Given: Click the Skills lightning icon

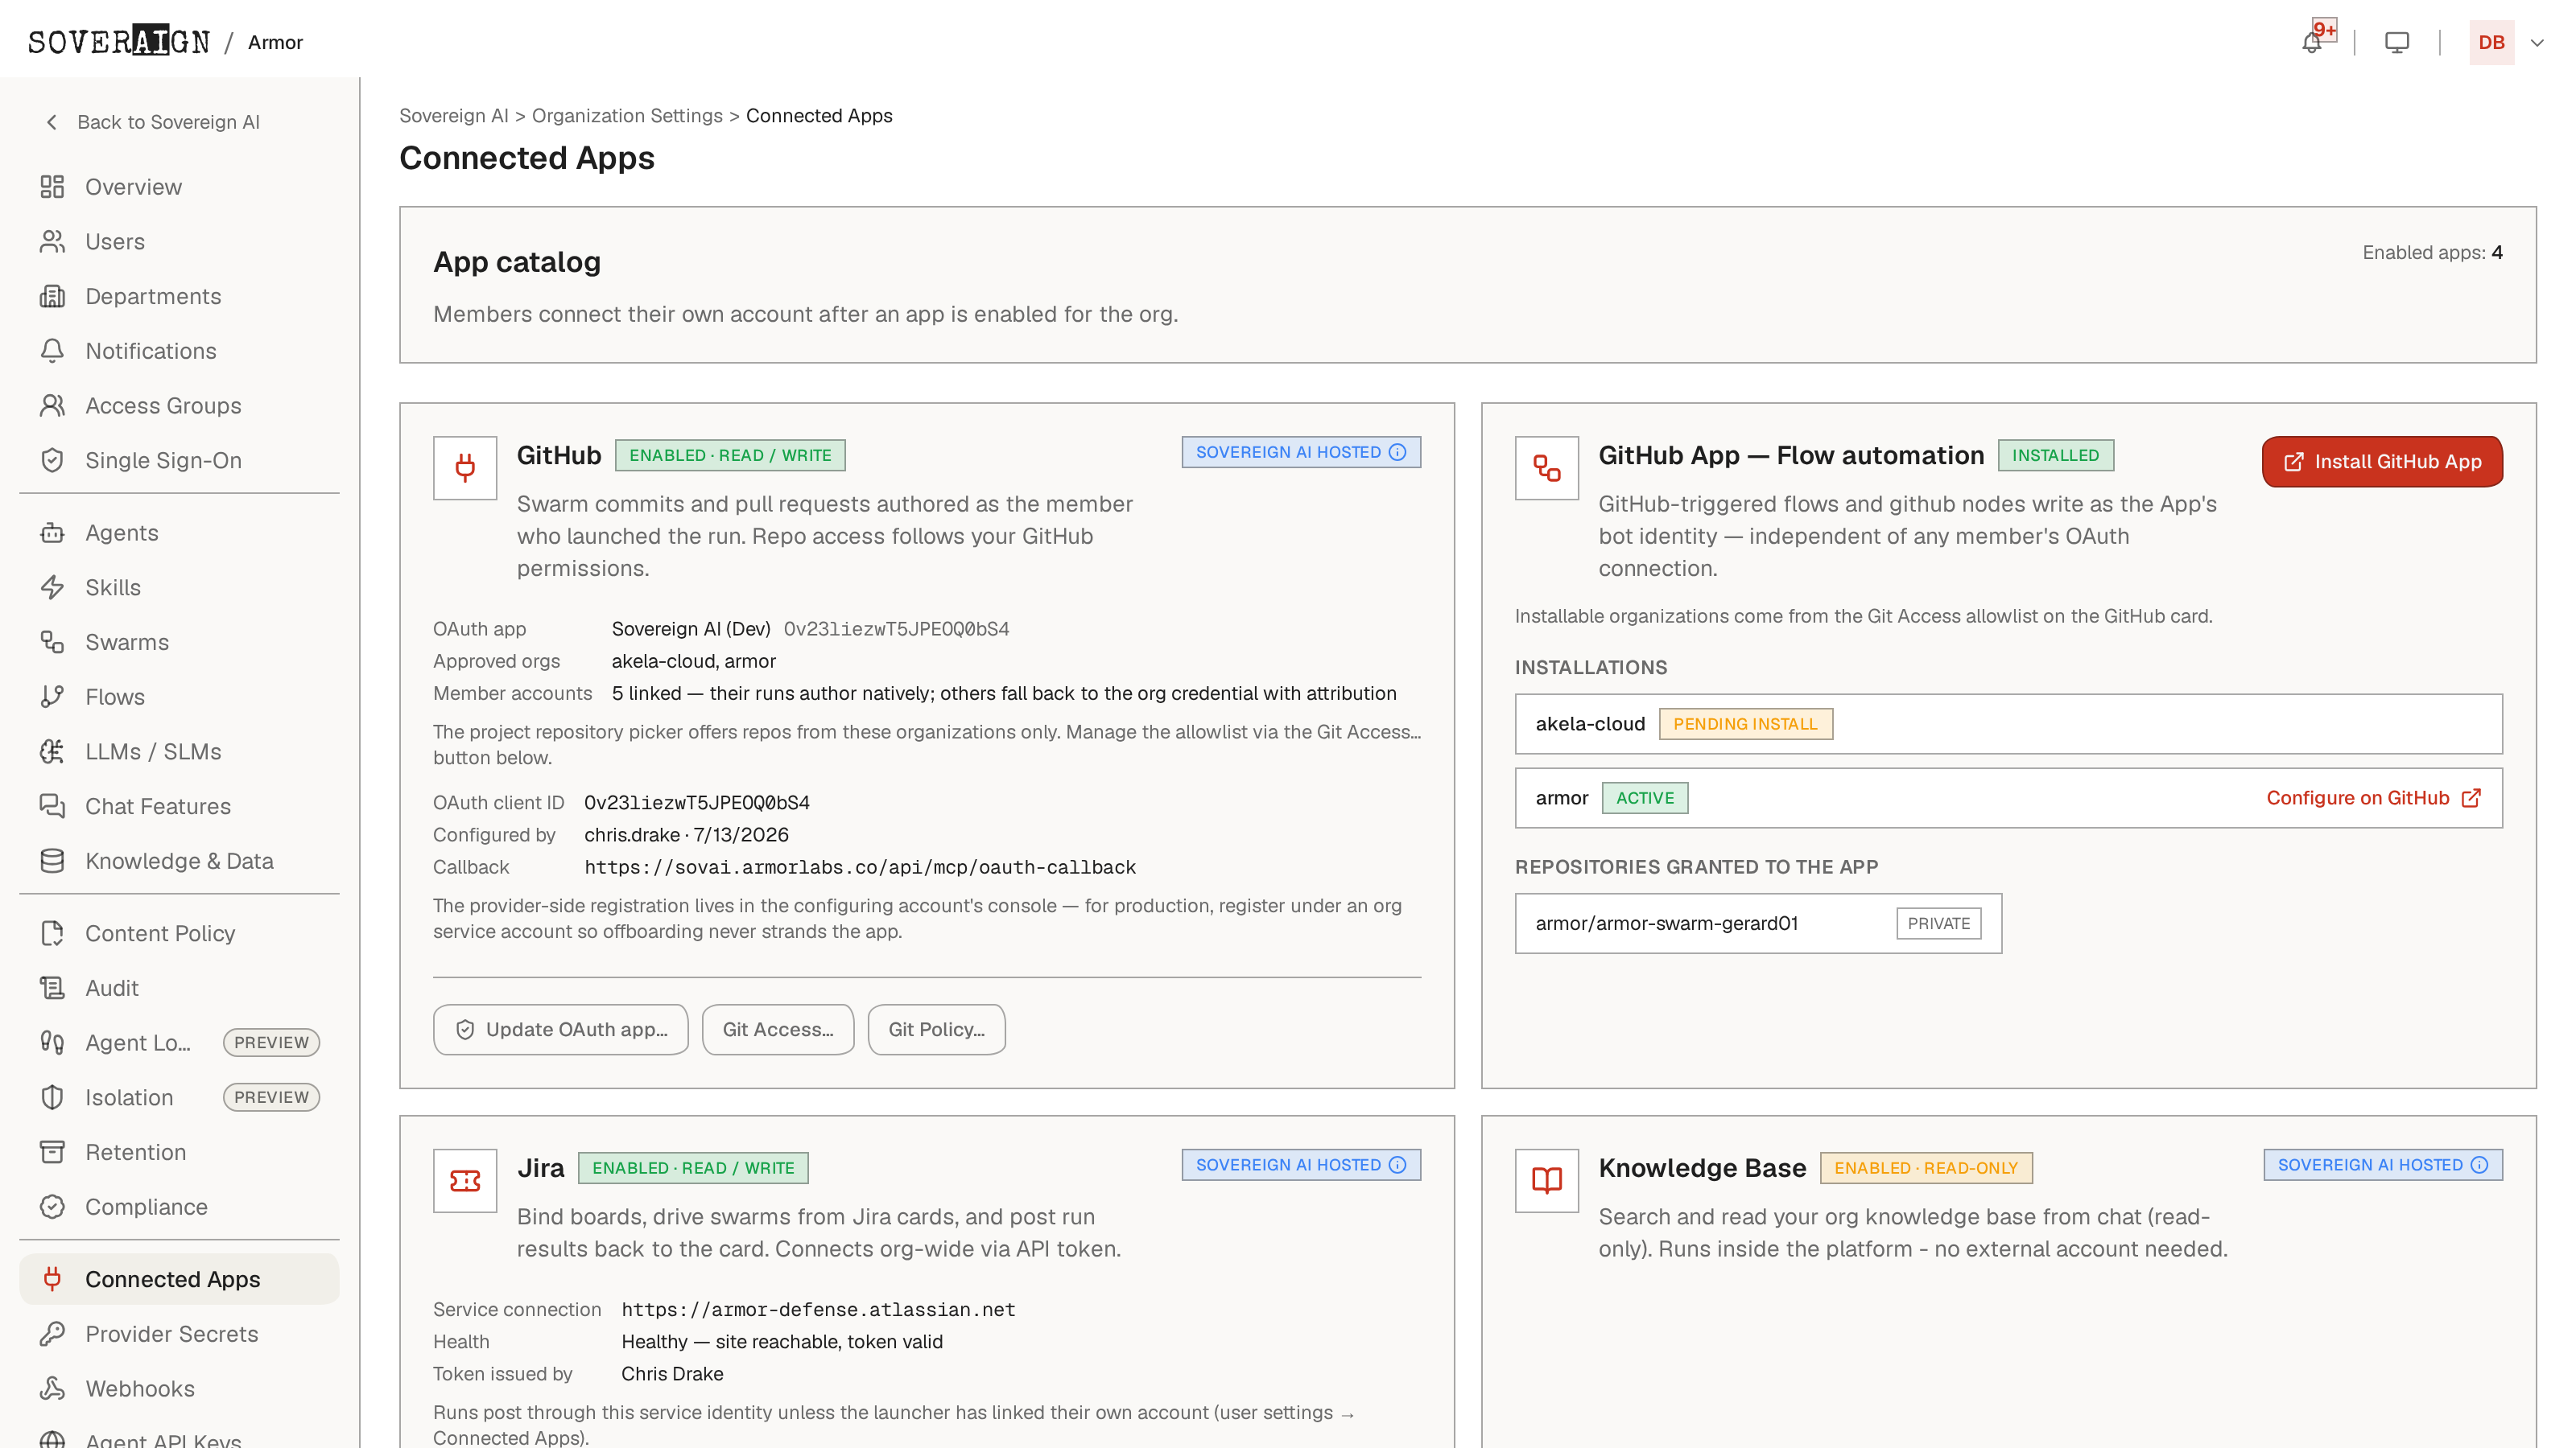Looking at the screenshot, I should [x=52, y=587].
